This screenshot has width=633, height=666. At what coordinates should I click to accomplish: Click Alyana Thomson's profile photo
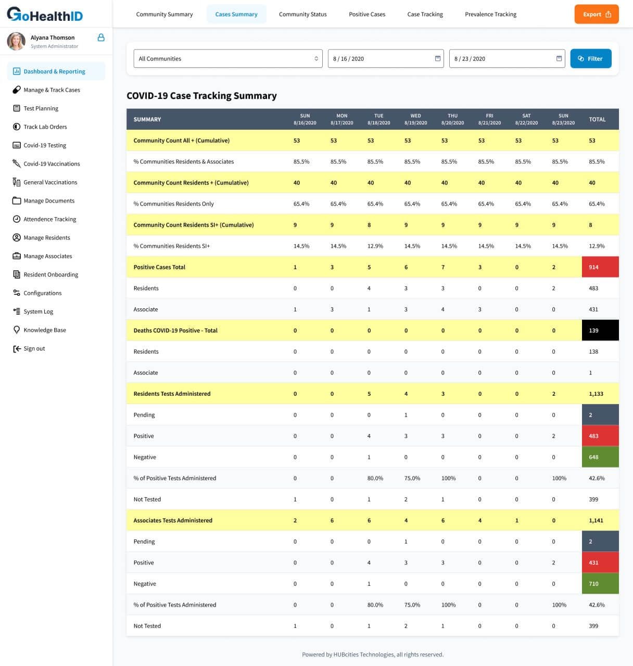(x=16, y=41)
